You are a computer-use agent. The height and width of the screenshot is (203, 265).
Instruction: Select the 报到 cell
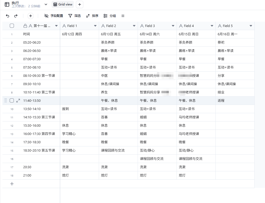point(79,109)
